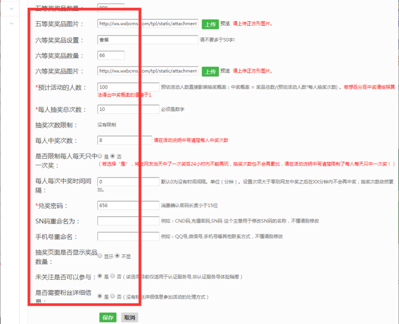Click label 六等奖奖品设置：
This screenshot has height=324, width=399.
click(x=59, y=40)
